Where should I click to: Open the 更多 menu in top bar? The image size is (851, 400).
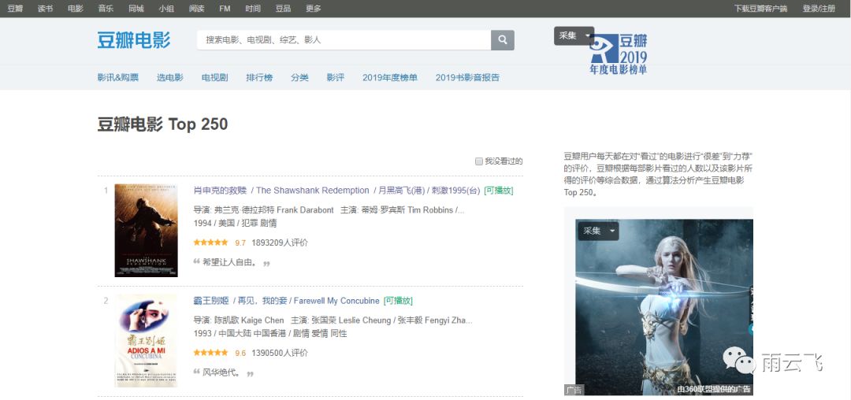tap(313, 9)
